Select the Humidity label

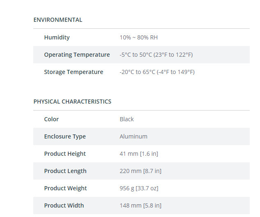click(57, 37)
